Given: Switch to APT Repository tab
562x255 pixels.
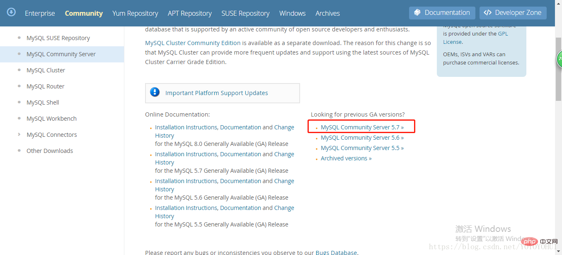Looking at the screenshot, I should 190,13.
